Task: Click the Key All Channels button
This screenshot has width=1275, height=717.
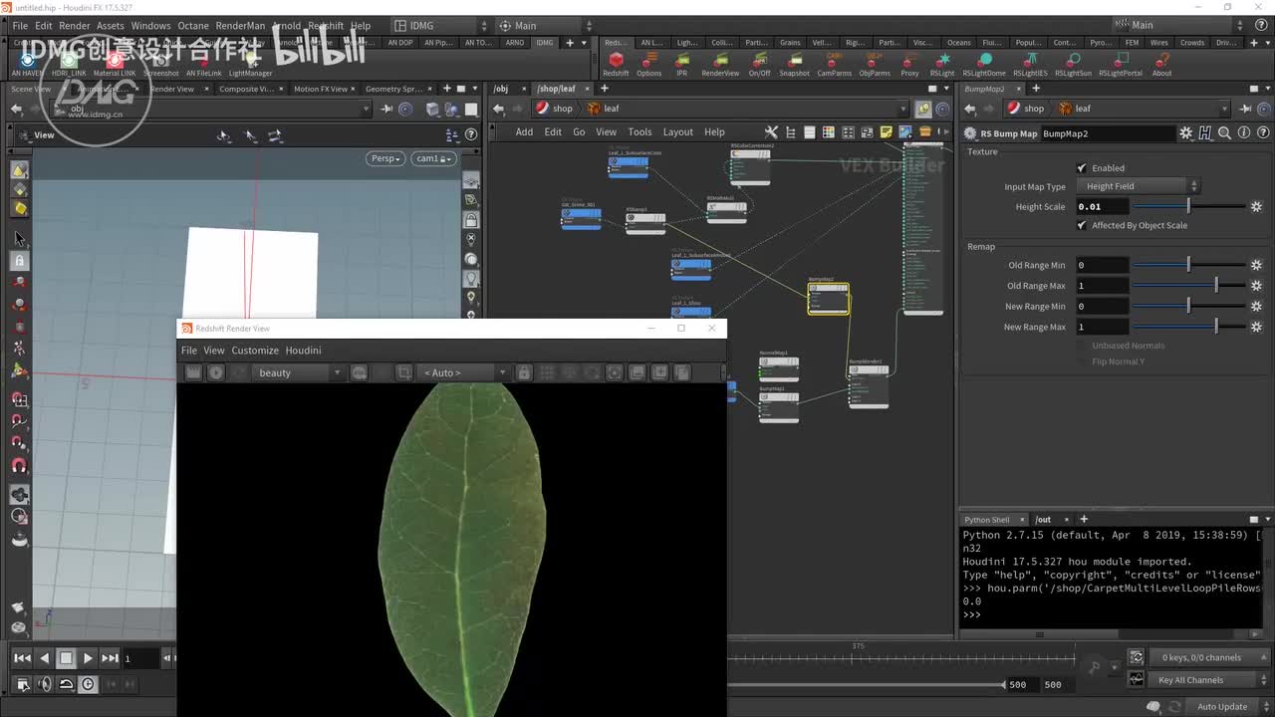Action: [x=1190, y=680]
